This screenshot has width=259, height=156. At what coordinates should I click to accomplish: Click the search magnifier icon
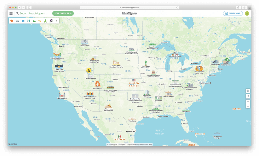[17, 13]
